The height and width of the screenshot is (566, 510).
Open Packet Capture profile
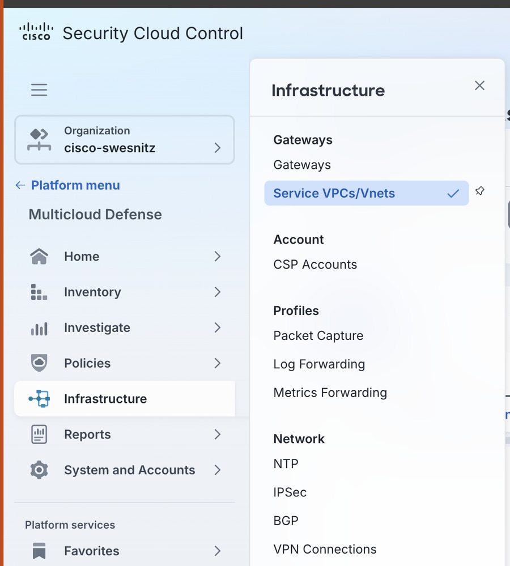pyautogui.click(x=318, y=336)
